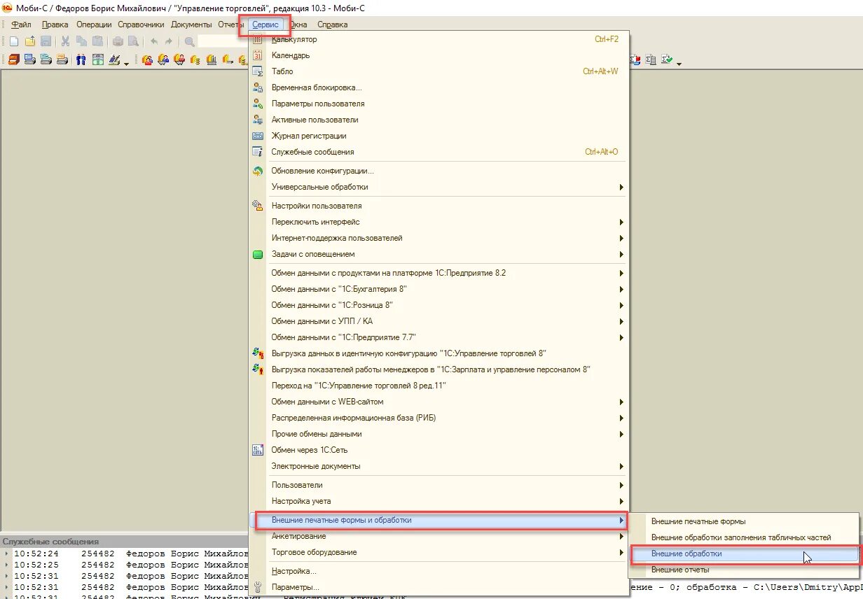
Task: Click the Print preview icon
Action: [133, 41]
